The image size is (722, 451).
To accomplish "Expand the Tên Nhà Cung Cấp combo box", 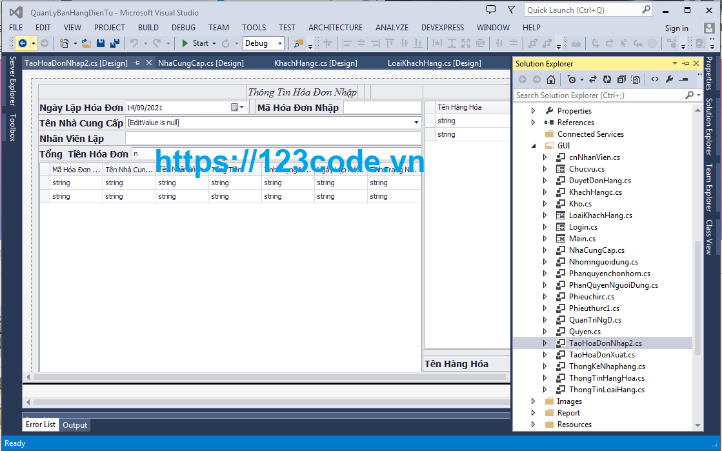I will [x=416, y=123].
